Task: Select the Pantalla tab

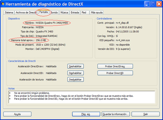Action: point(43,12)
